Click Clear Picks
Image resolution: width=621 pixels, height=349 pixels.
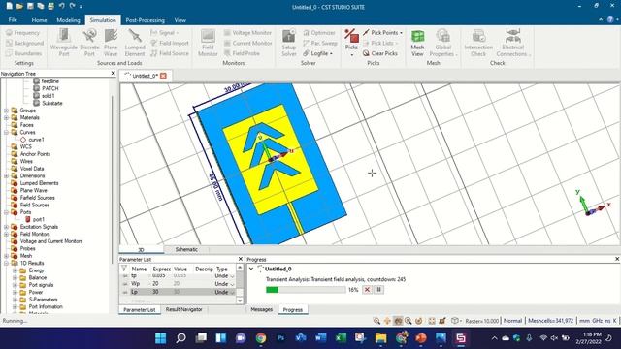coord(379,53)
